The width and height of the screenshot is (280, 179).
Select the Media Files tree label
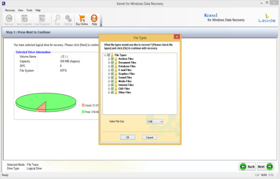pos(125,81)
